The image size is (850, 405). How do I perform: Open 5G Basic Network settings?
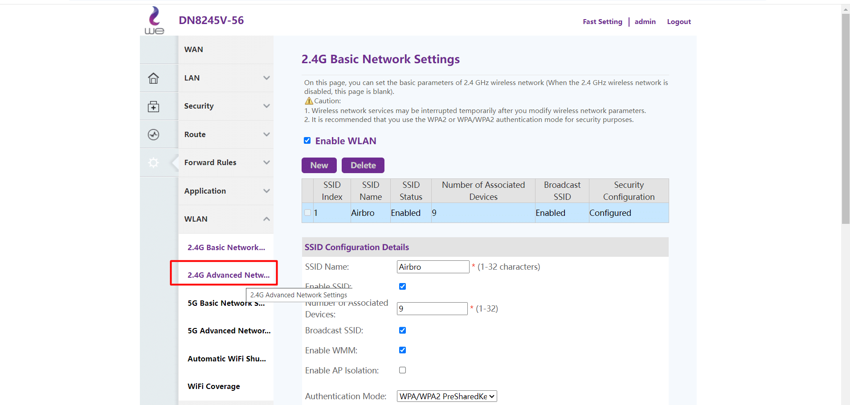tap(226, 303)
